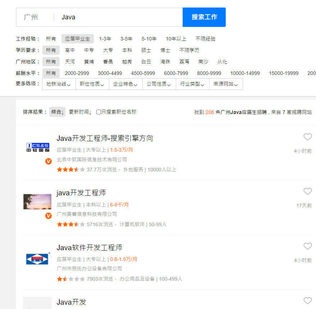Image resolution: width=316 pixels, height=309 pixels.
Task: Focus the Java keyword search field
Action: click(x=119, y=17)
